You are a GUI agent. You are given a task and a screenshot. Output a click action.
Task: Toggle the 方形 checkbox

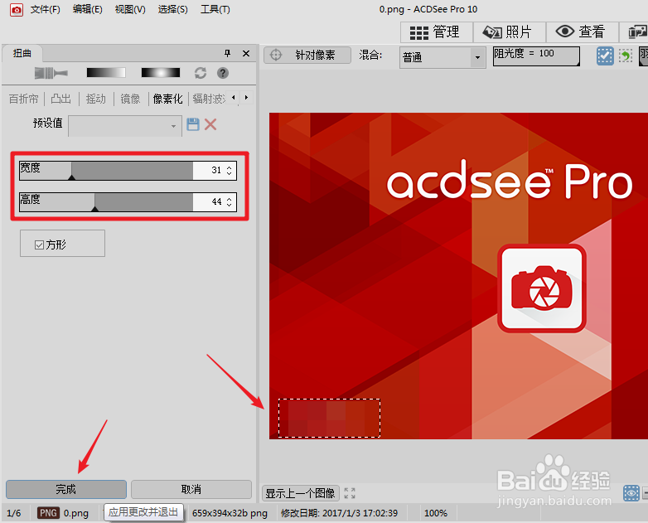click(x=39, y=245)
